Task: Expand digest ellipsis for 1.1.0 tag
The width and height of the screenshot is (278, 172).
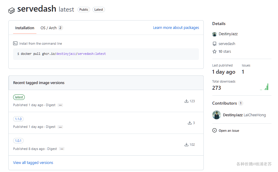Action: tap(60, 127)
